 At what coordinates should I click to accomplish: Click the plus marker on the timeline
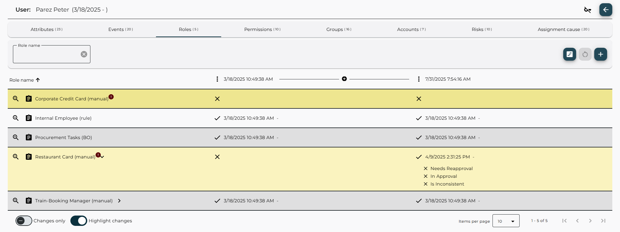coord(344,79)
